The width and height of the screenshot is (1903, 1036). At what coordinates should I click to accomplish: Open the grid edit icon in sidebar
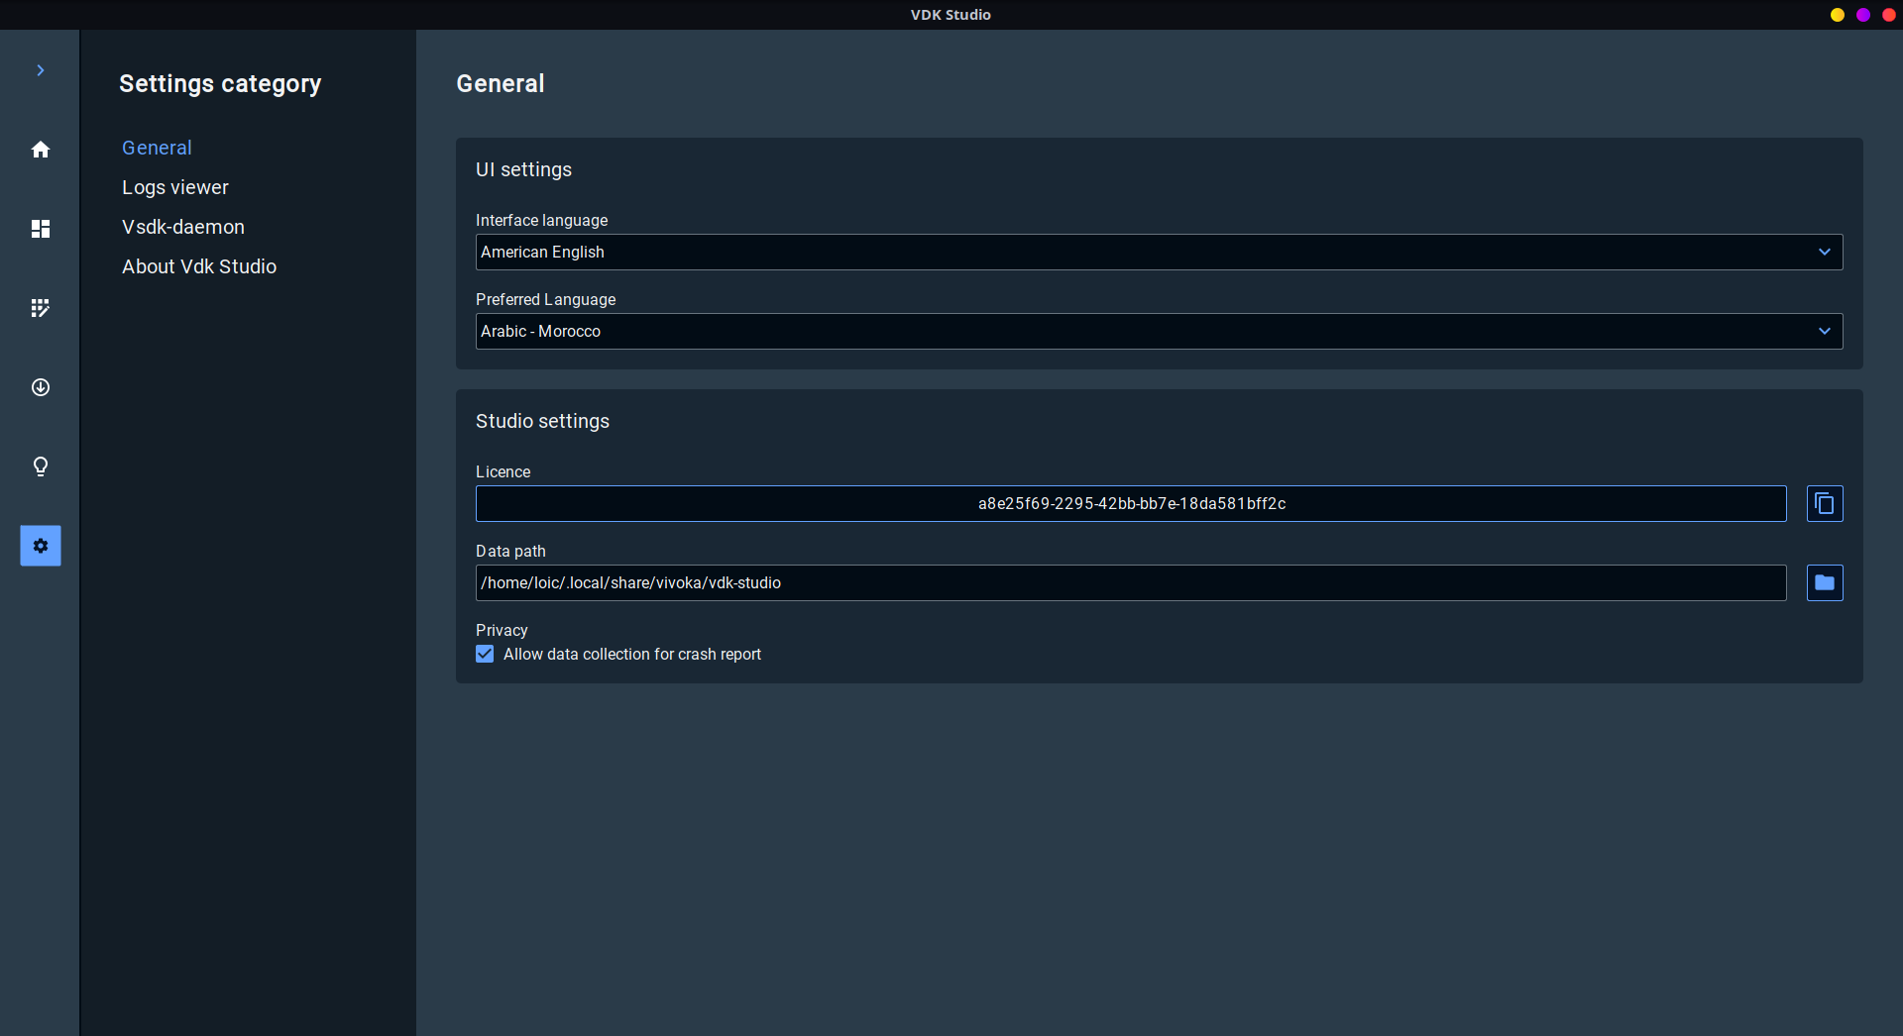tap(41, 308)
